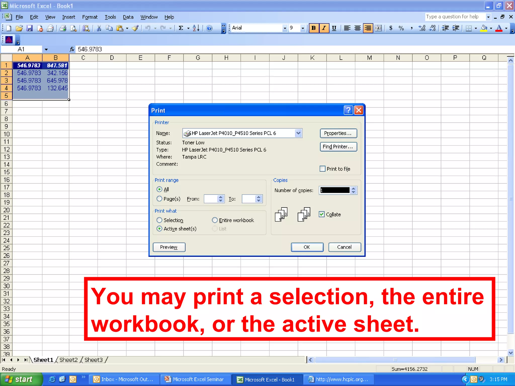Screen dimensions: 515x386
Task: Toggle Bold formatting
Action: click(x=314, y=28)
